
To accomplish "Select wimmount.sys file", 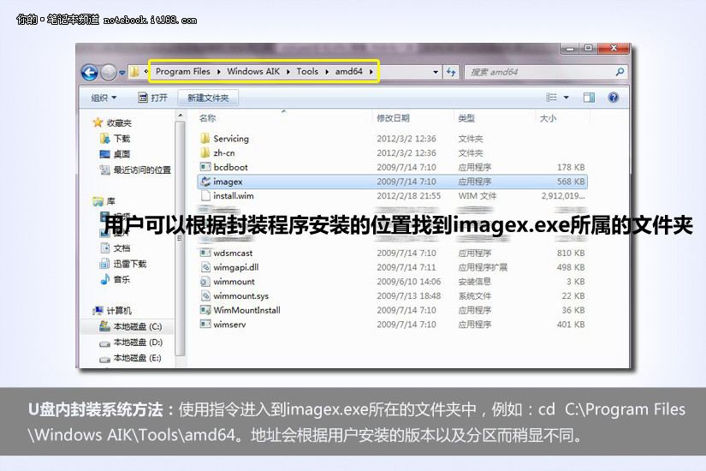I will tap(240, 296).
